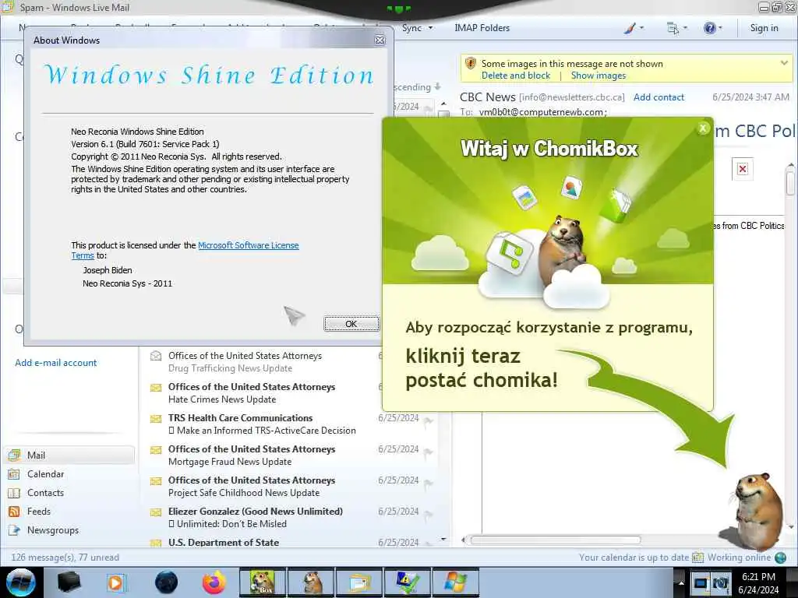Click the Menus icon in Live Mail toolbar
The width and height of the screenshot is (798, 598).
coord(673,28)
